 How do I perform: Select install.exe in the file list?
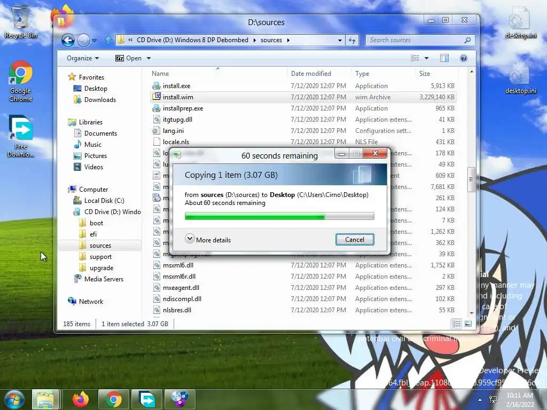(x=303, y=86)
